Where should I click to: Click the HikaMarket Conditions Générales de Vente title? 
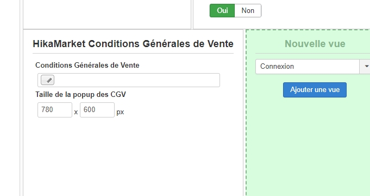coord(133,44)
